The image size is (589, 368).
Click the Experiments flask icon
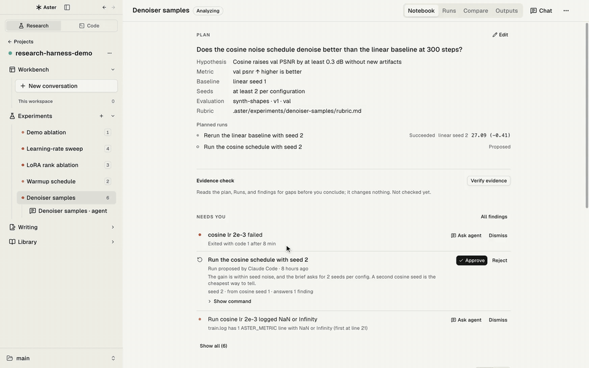pyautogui.click(x=12, y=116)
